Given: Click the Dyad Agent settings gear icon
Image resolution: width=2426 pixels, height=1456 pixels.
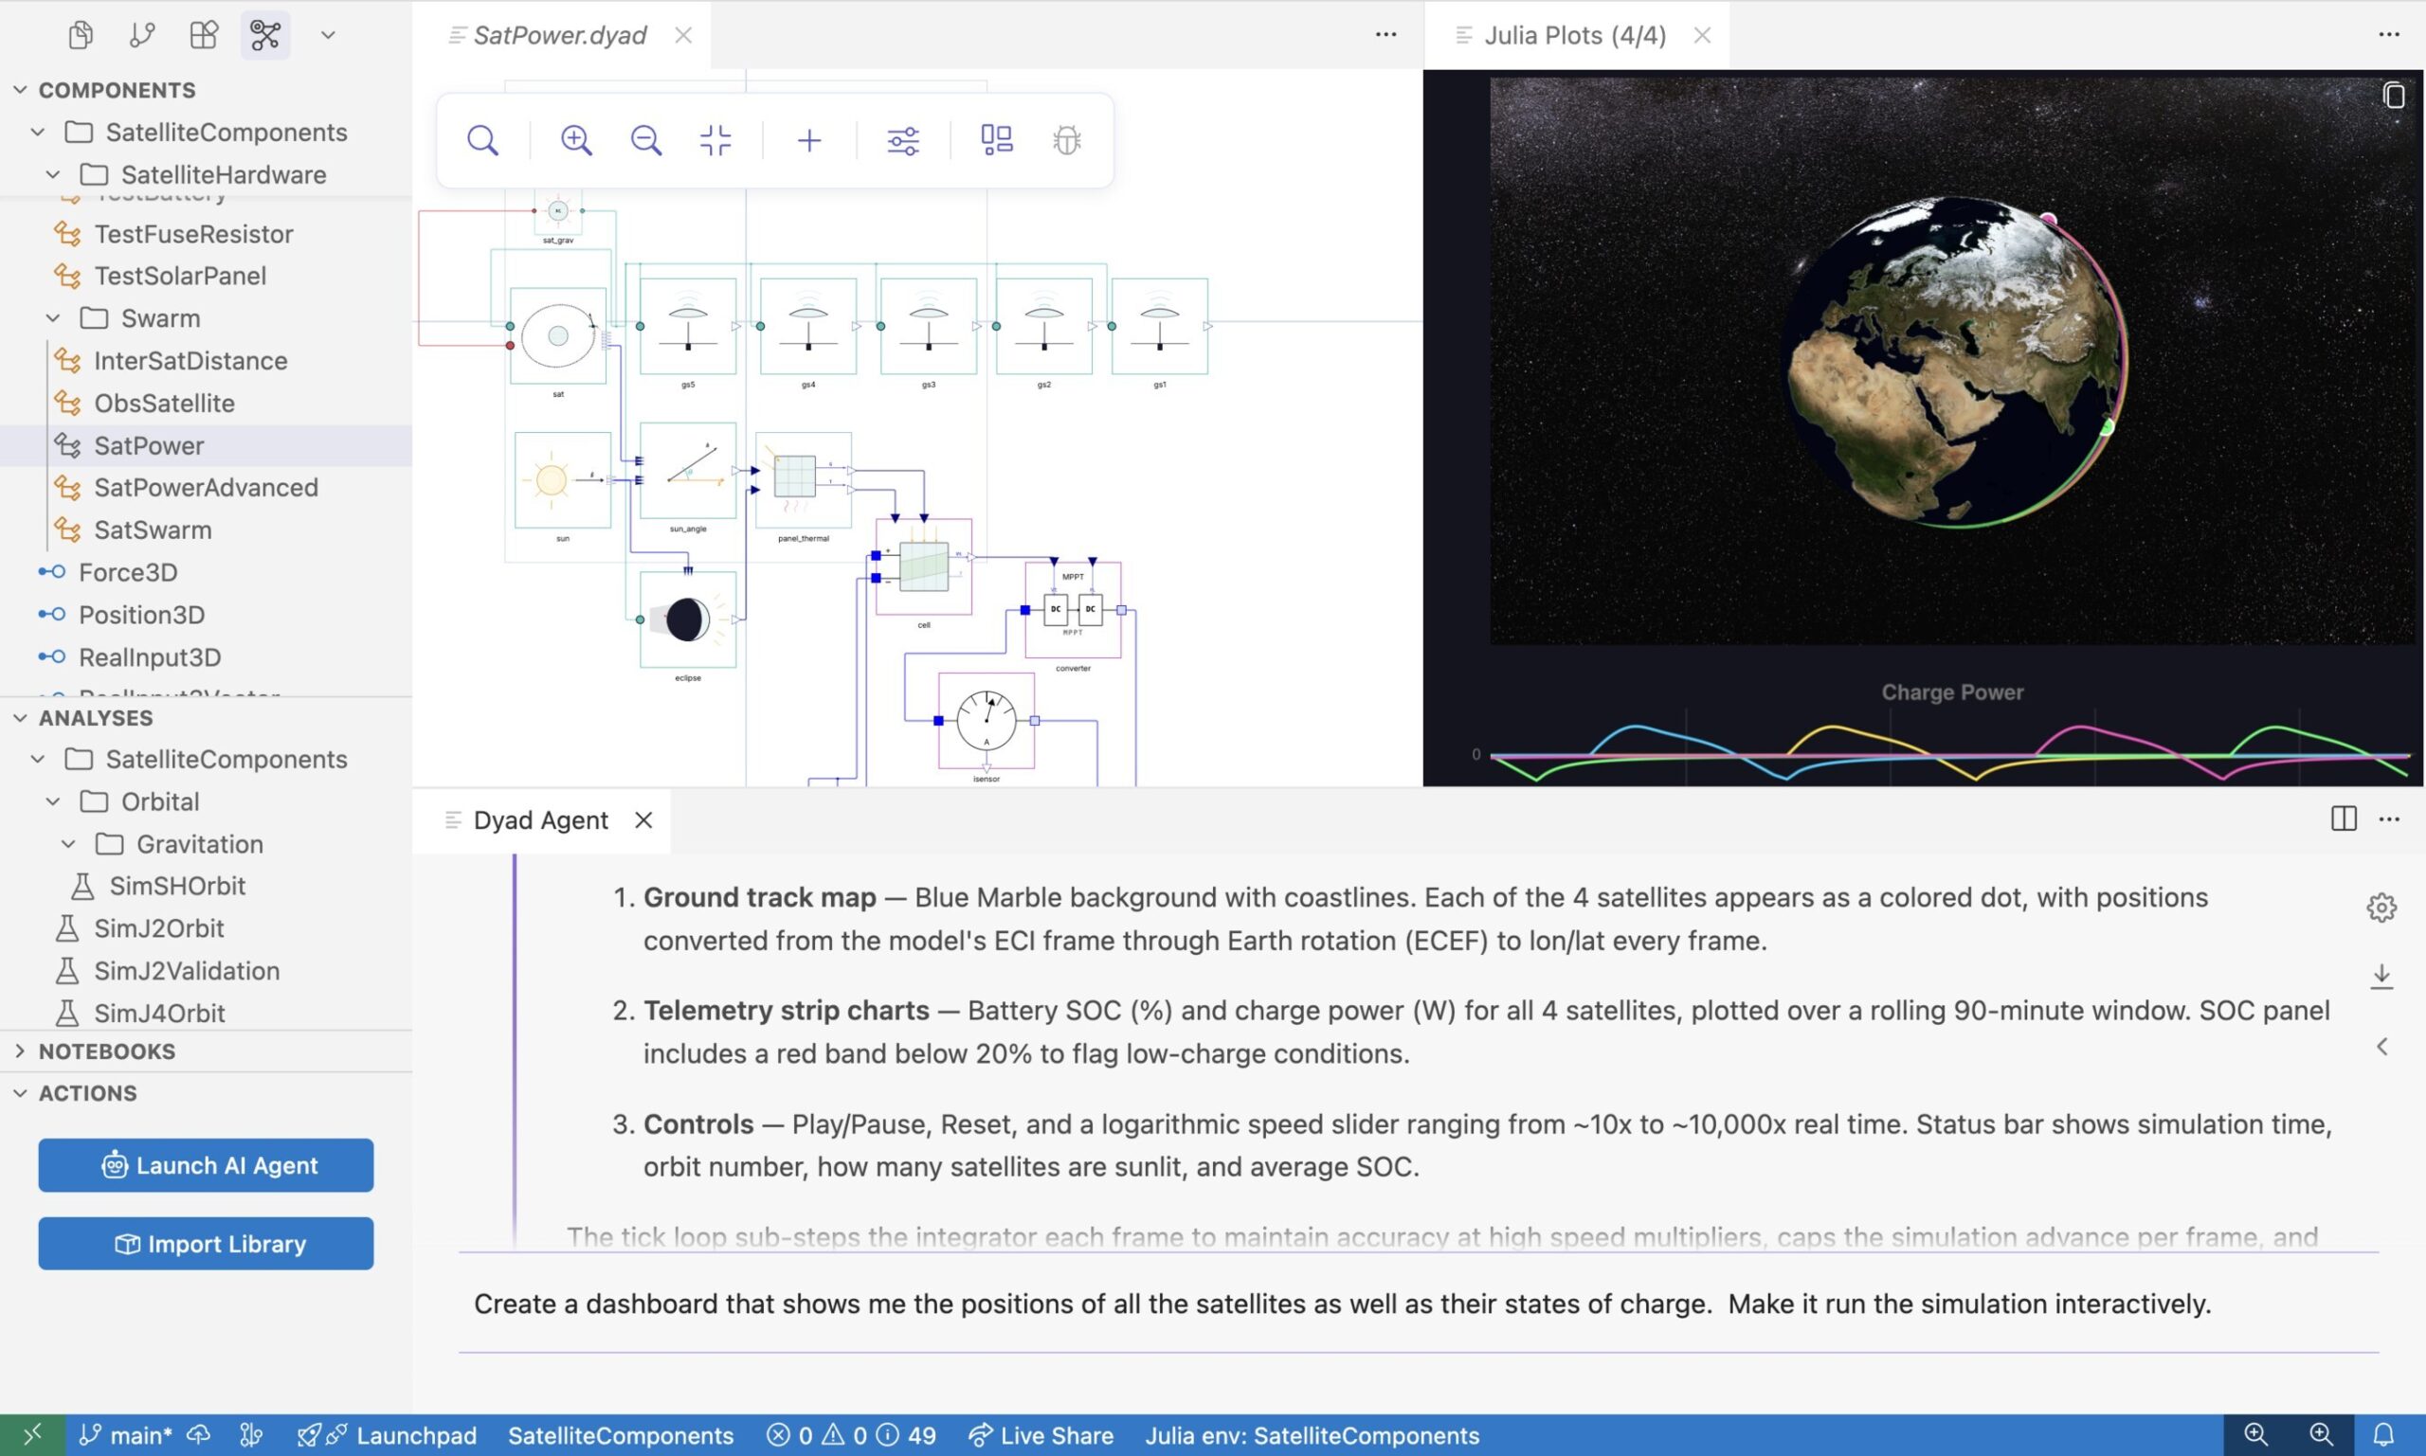Looking at the screenshot, I should pos(2381,908).
